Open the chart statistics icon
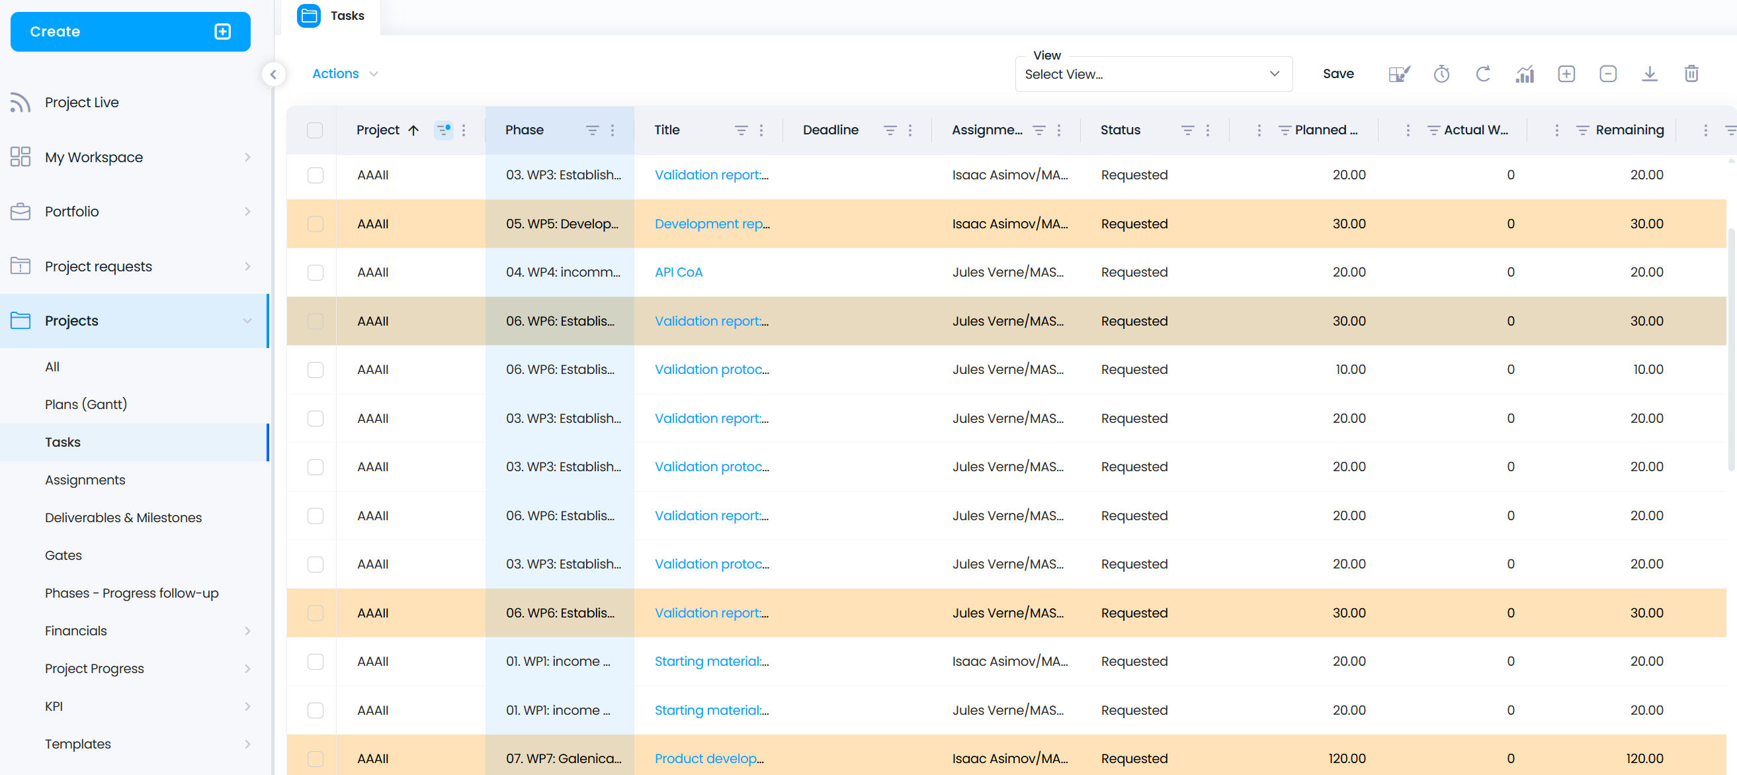This screenshot has height=775, width=1737. coord(1525,73)
